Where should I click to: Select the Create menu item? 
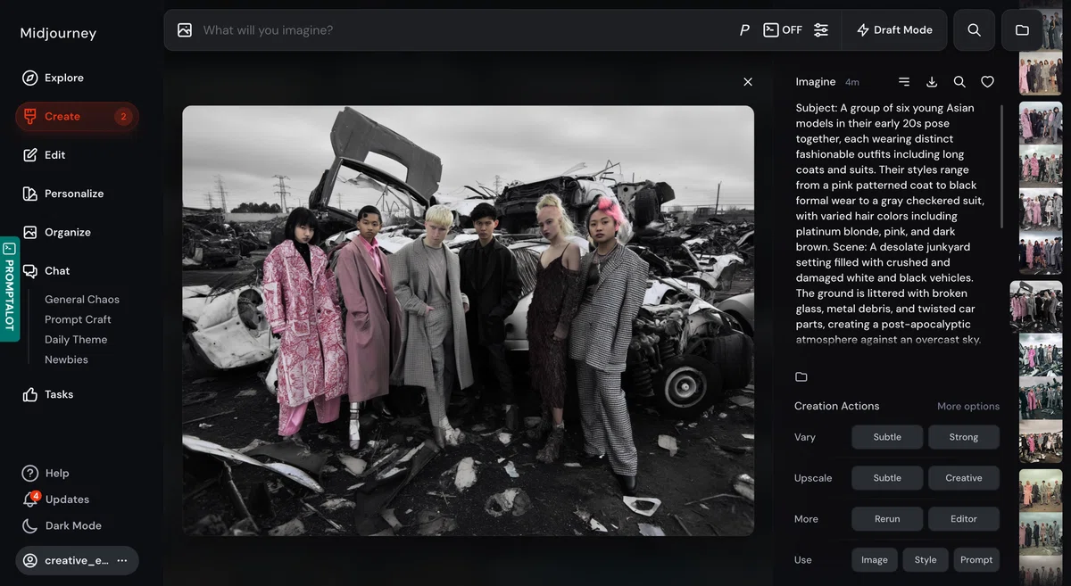(77, 116)
